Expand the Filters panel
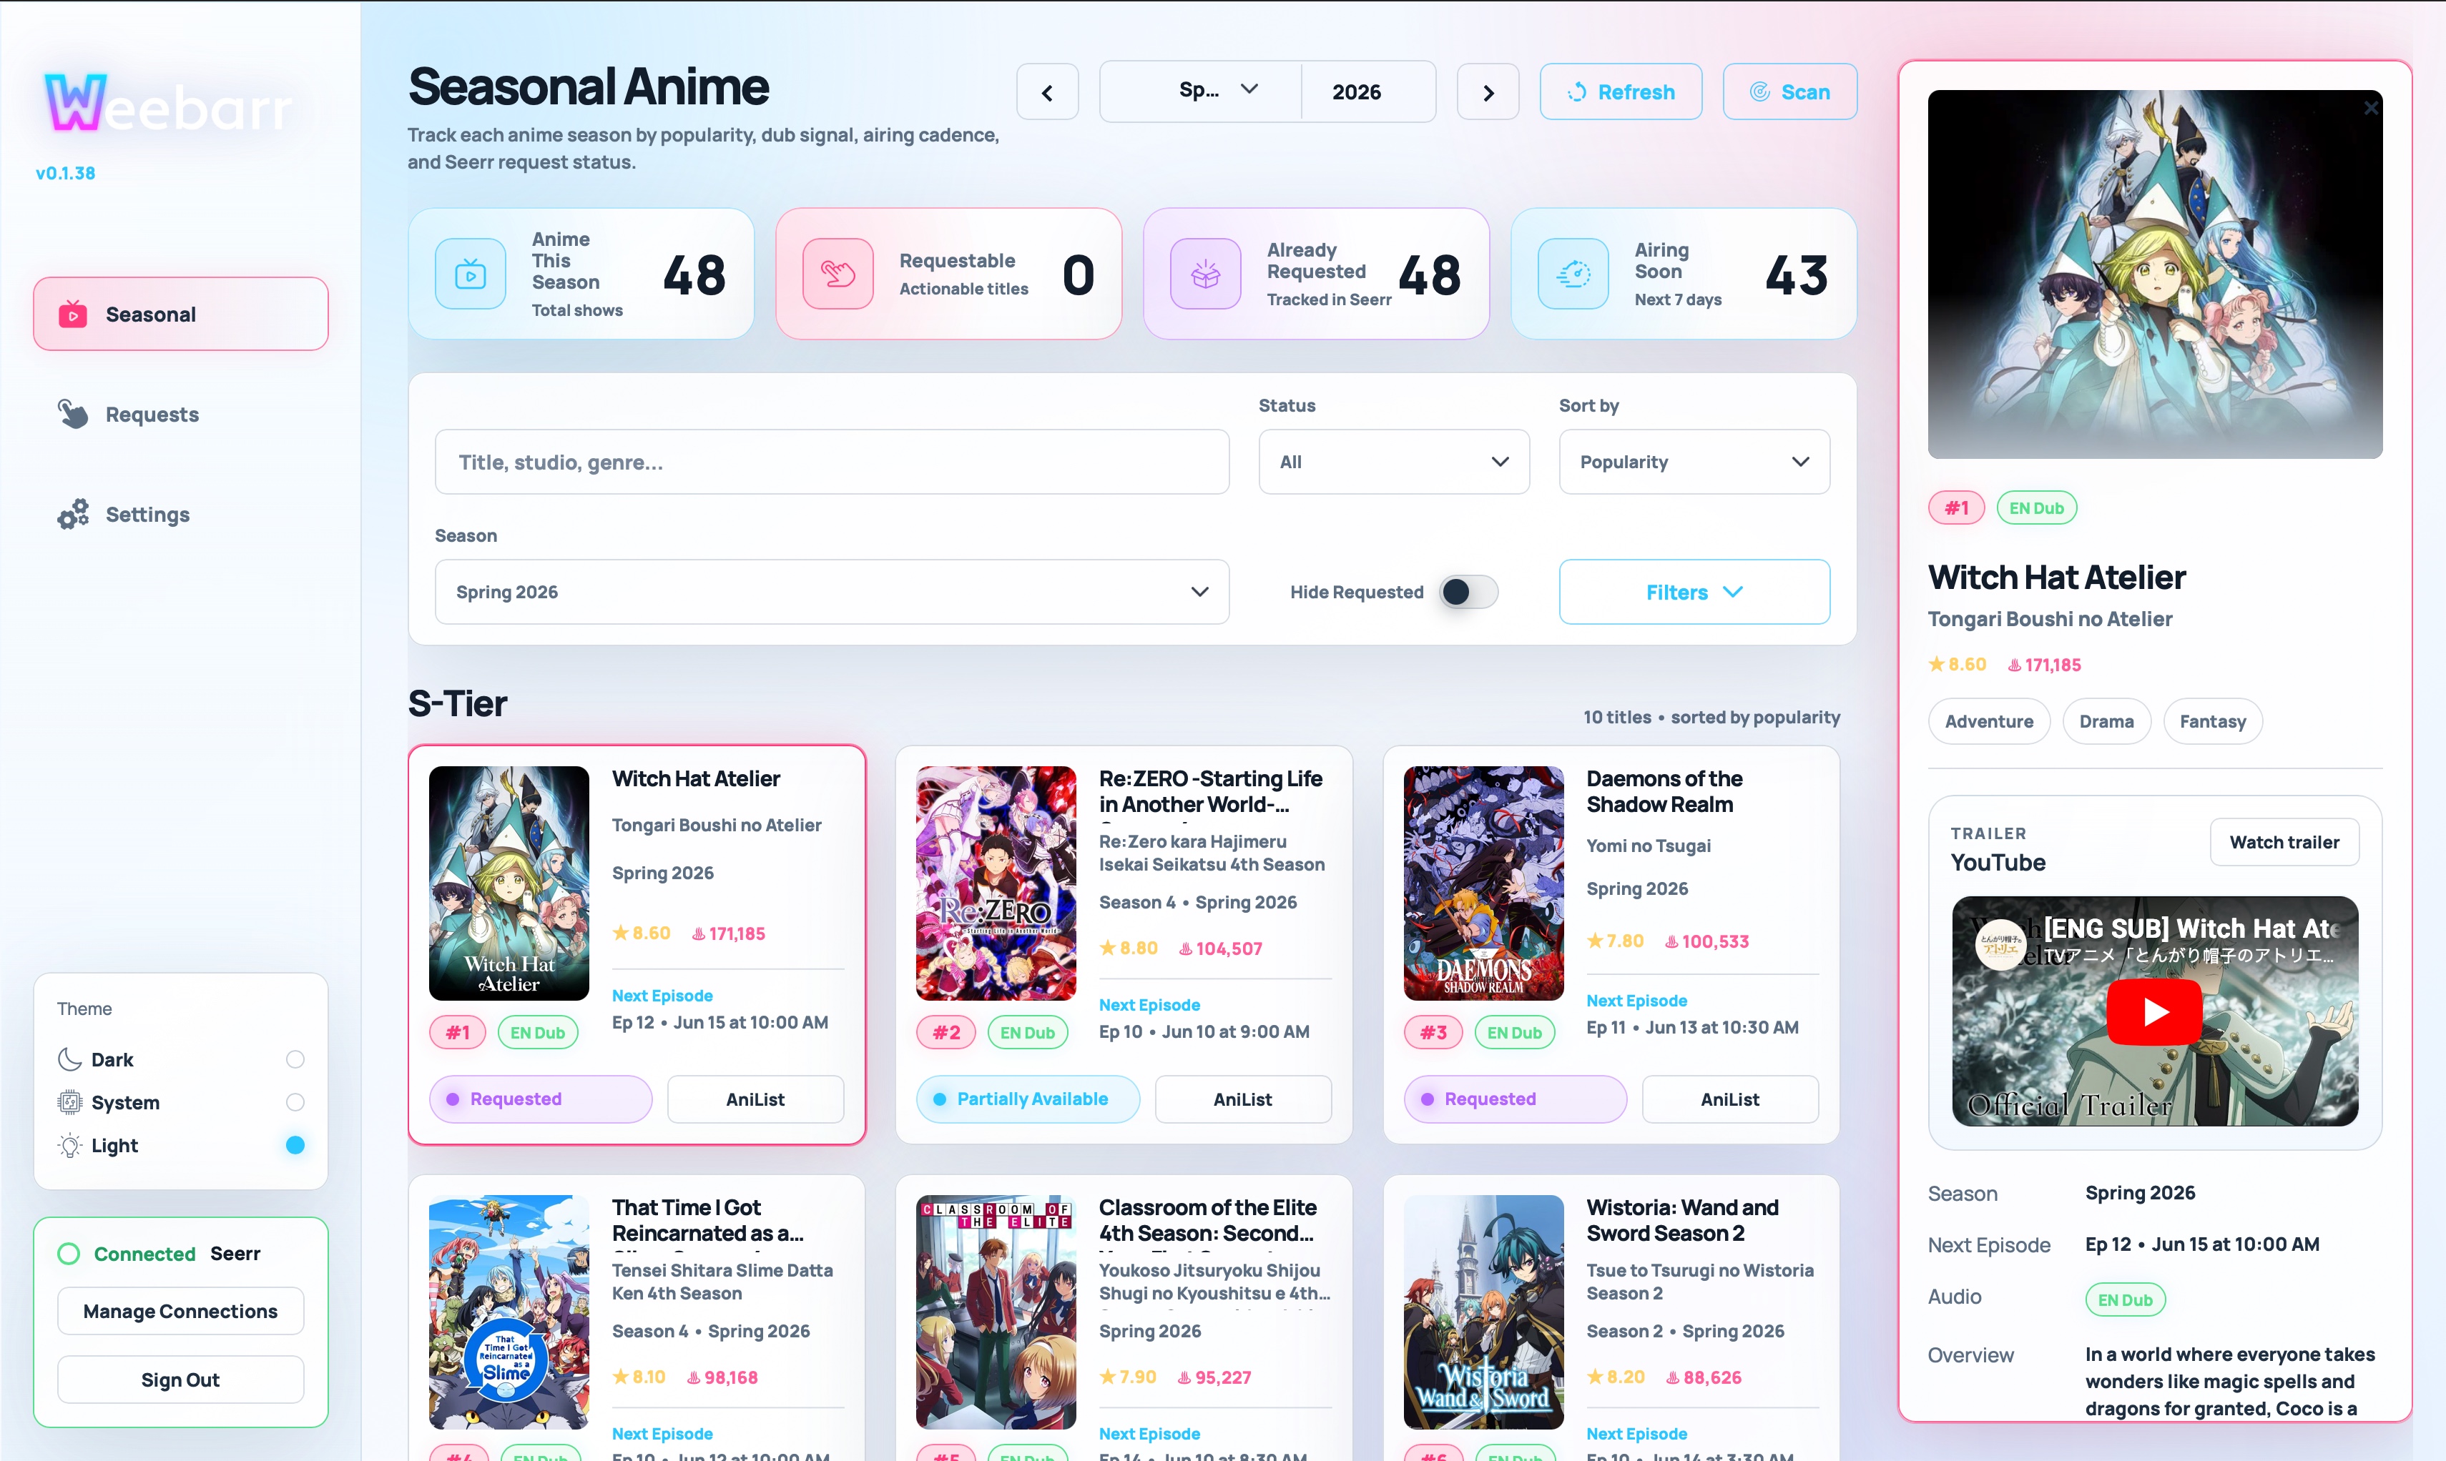Screen dimensions: 2446x1461 [x=1694, y=592]
